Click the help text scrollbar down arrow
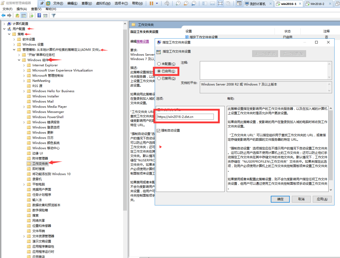The image size is (340, 258). [x=331, y=190]
